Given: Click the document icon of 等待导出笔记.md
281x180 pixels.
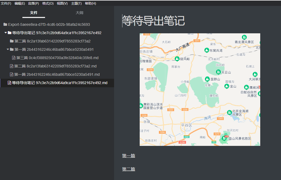Looking at the screenshot, I should click(9, 83).
